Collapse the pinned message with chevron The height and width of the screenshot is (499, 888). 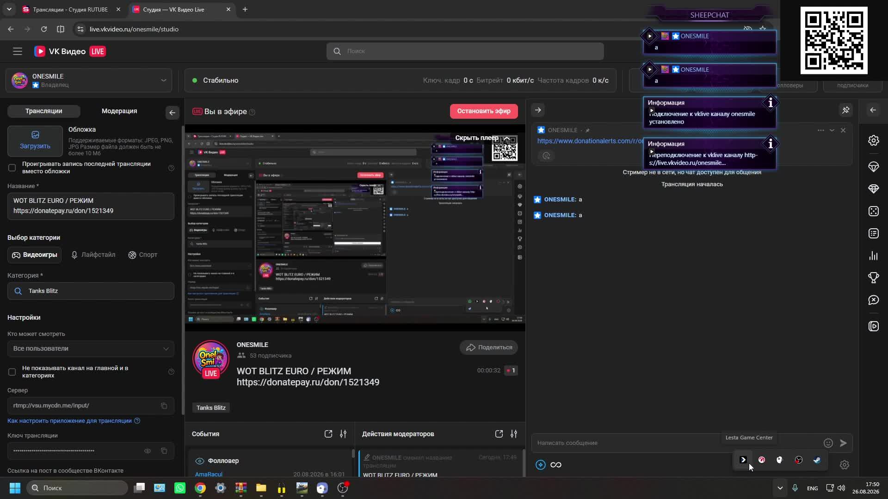coord(832,130)
